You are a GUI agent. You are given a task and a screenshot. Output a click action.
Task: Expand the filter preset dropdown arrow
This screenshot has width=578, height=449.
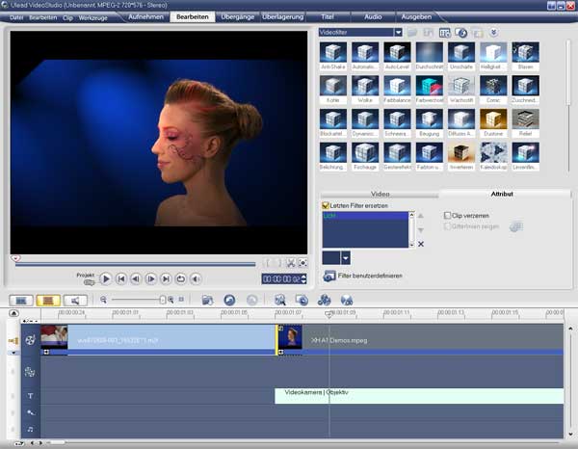[345, 258]
